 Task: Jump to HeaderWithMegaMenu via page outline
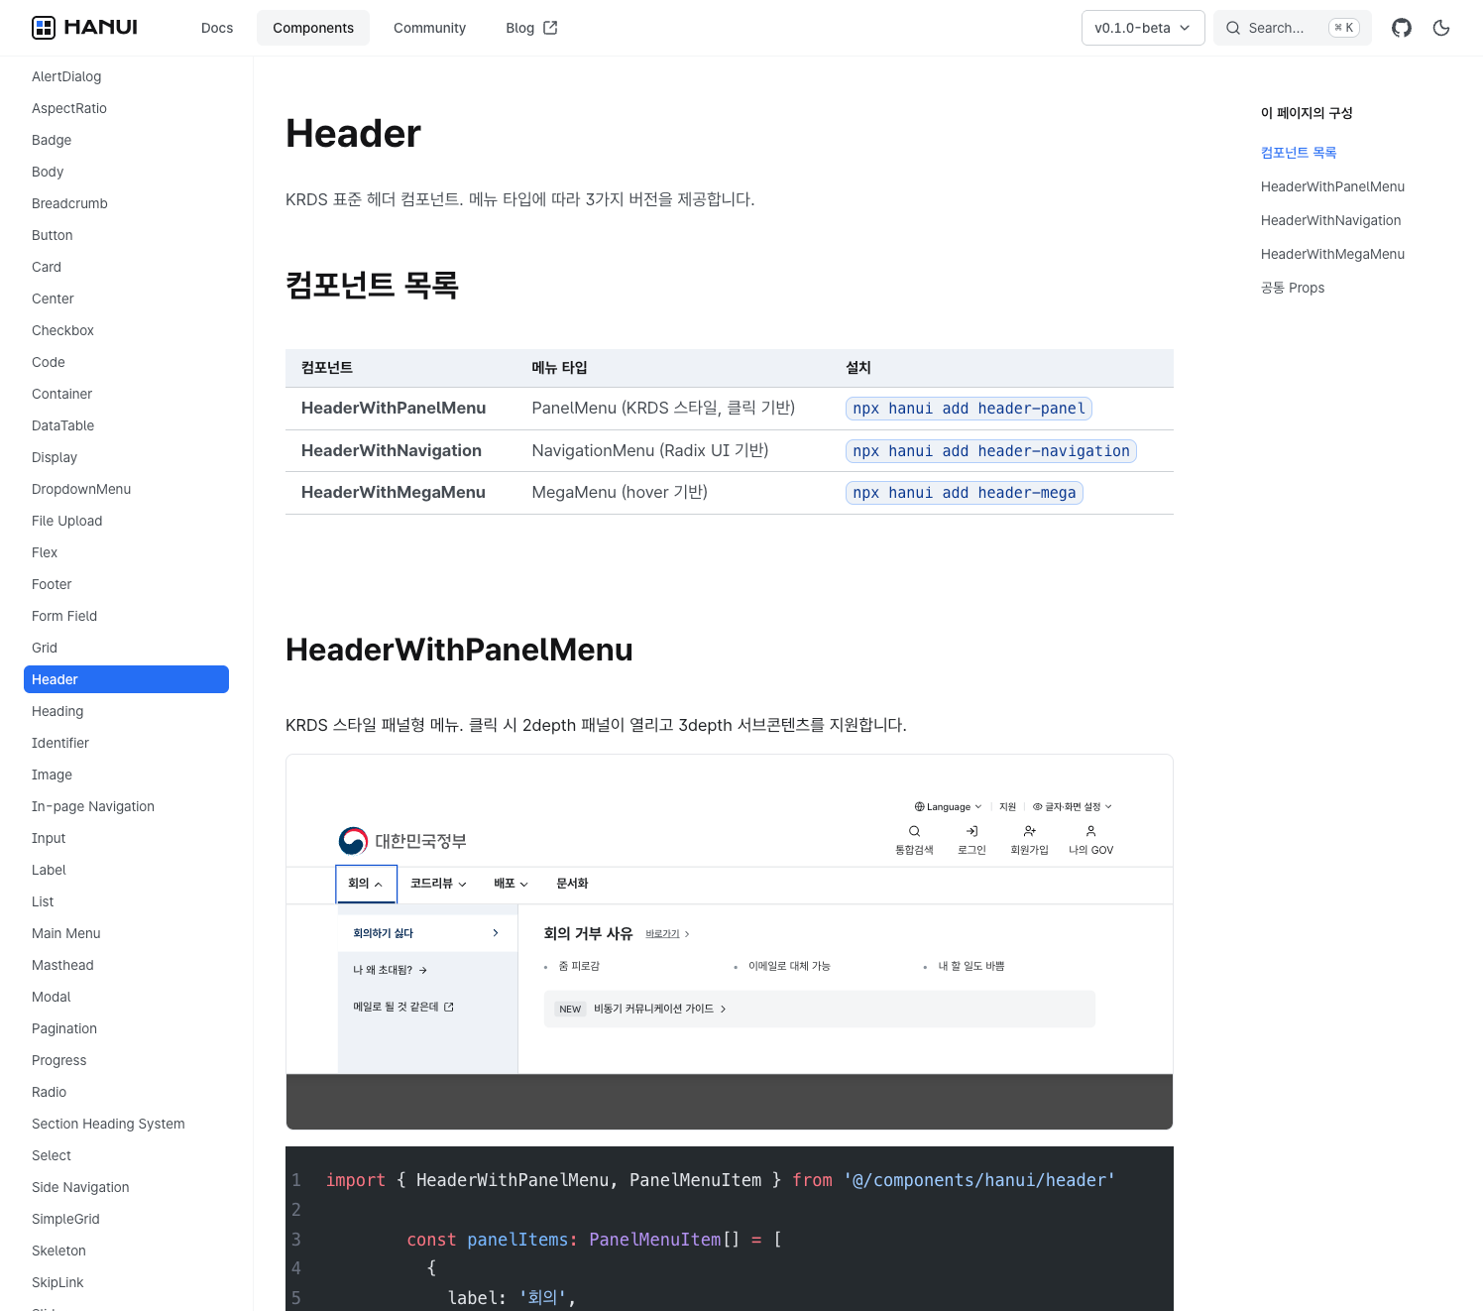pos(1332,254)
